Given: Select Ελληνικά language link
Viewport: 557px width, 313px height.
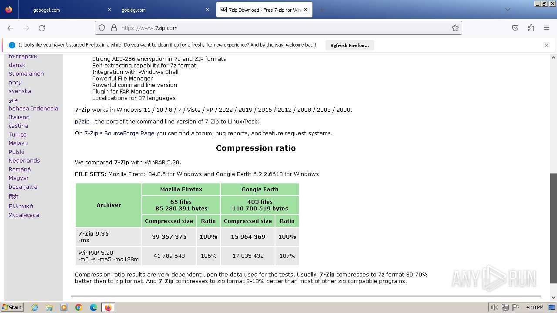Looking at the screenshot, I should (x=21, y=206).
